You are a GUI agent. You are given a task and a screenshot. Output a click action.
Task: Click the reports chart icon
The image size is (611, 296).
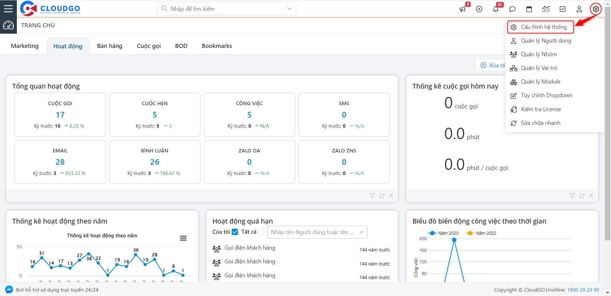[546, 9]
